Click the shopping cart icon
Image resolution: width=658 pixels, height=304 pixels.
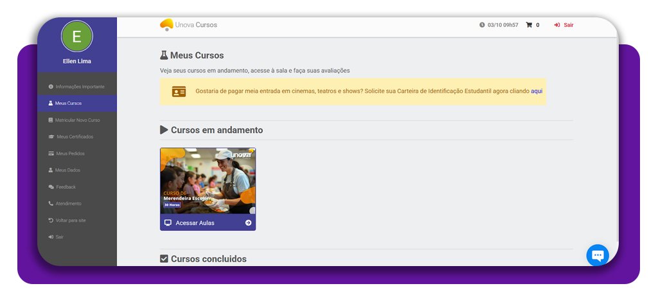(x=529, y=25)
